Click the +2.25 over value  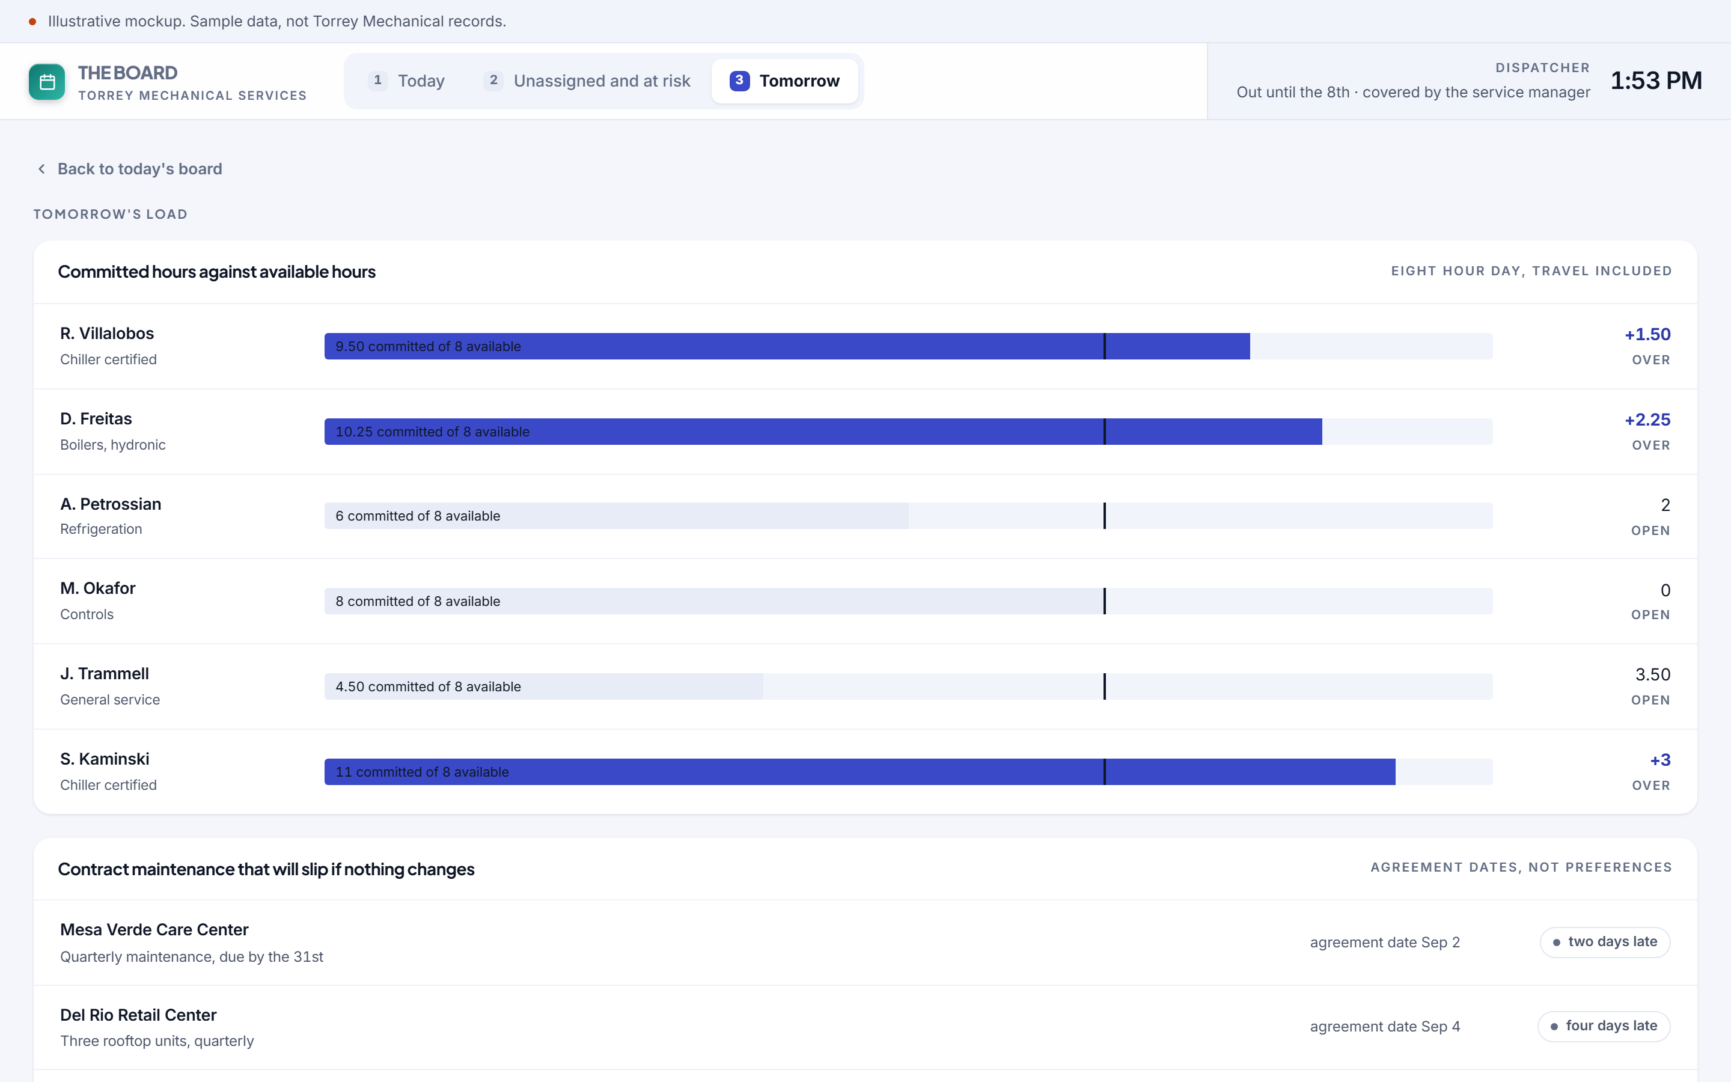pyautogui.click(x=1647, y=420)
